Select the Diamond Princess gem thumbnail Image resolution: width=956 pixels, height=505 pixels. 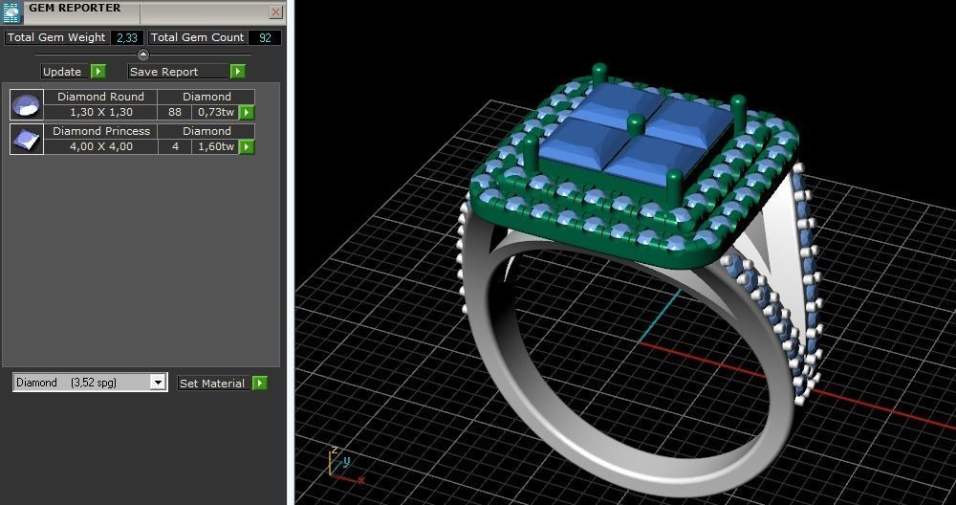coord(27,140)
